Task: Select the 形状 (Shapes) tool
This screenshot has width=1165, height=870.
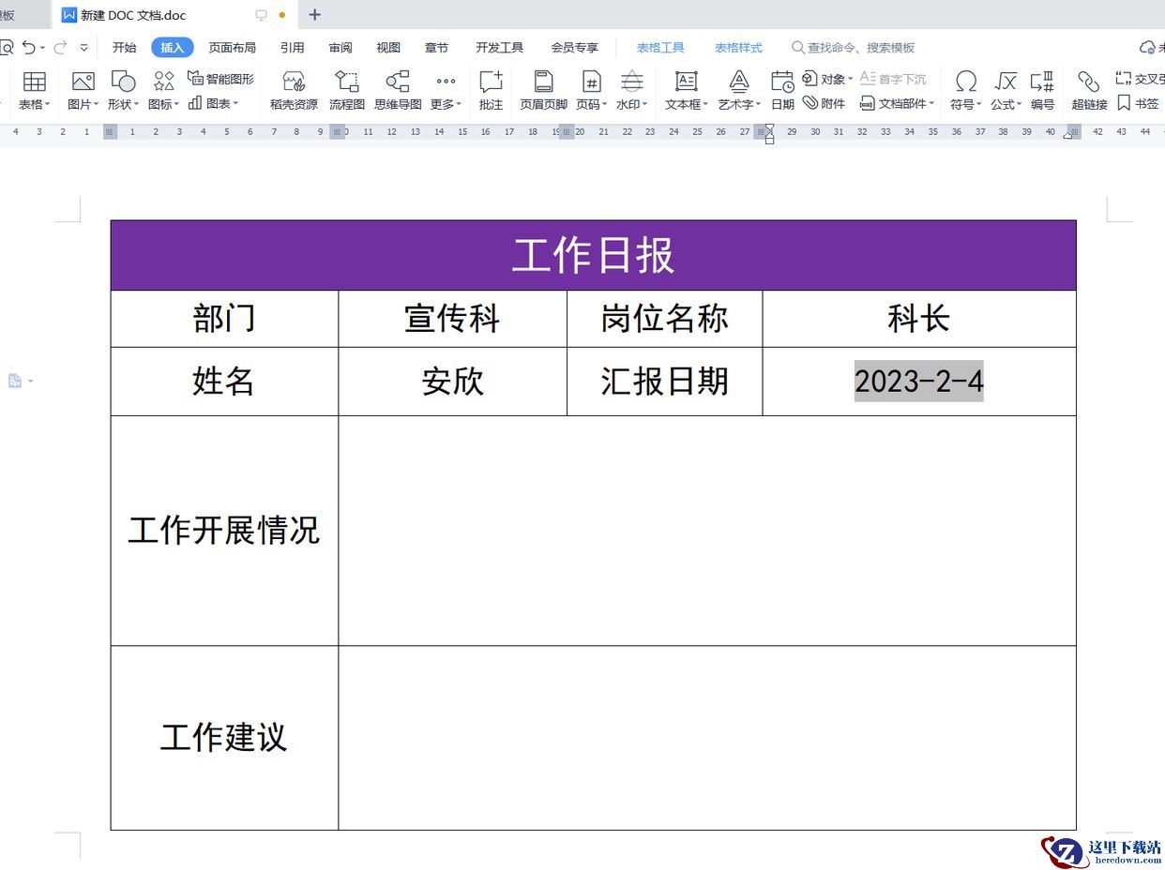Action: point(123,90)
